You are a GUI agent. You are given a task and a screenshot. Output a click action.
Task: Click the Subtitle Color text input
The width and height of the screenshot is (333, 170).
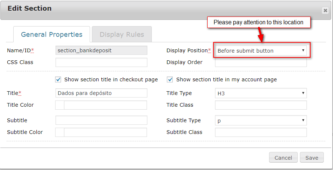105,132
